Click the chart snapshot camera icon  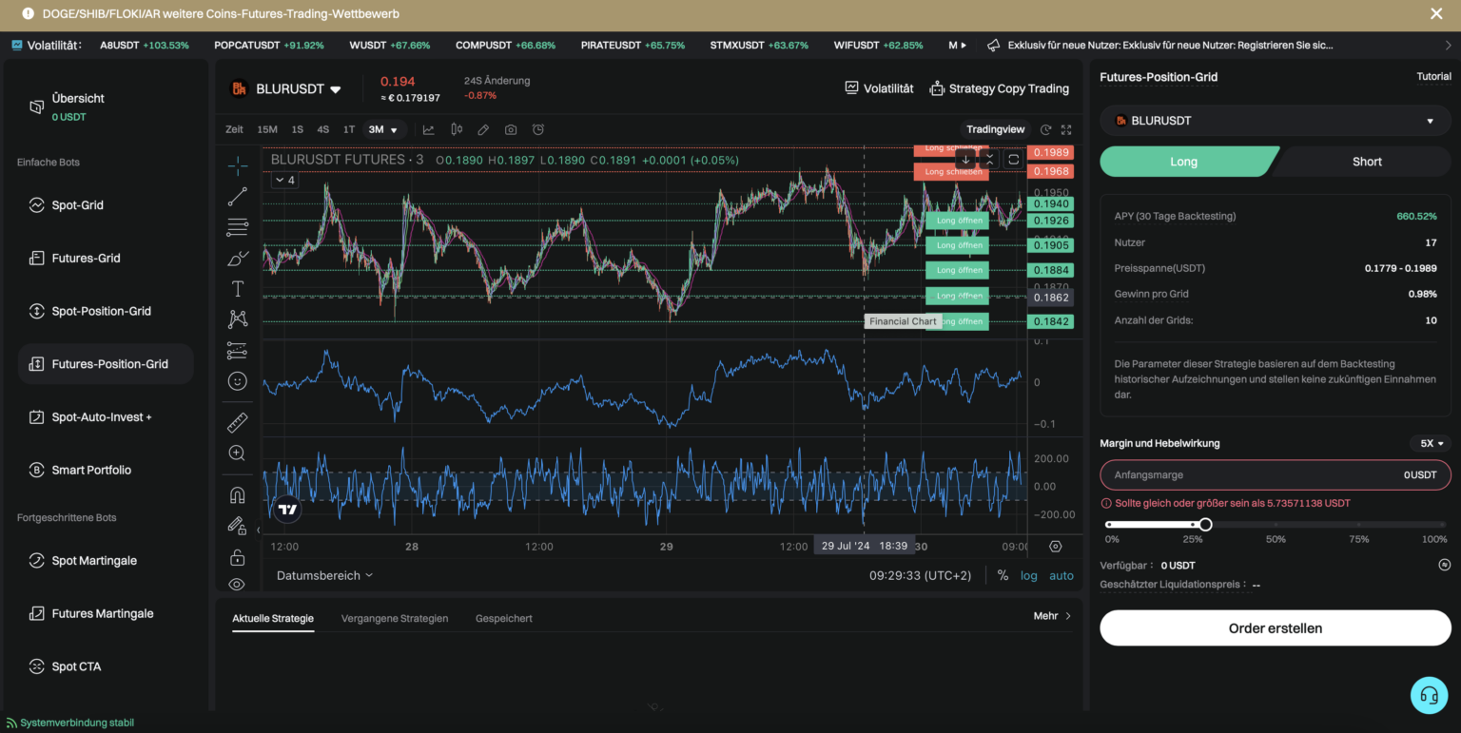pos(511,130)
